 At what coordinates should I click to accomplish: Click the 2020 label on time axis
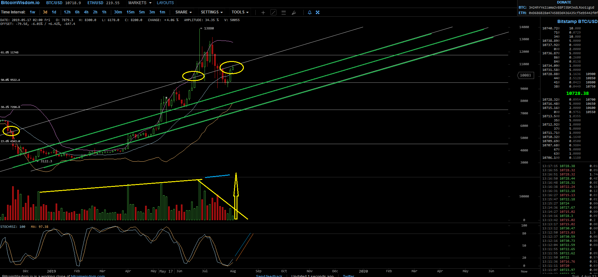[363, 271]
